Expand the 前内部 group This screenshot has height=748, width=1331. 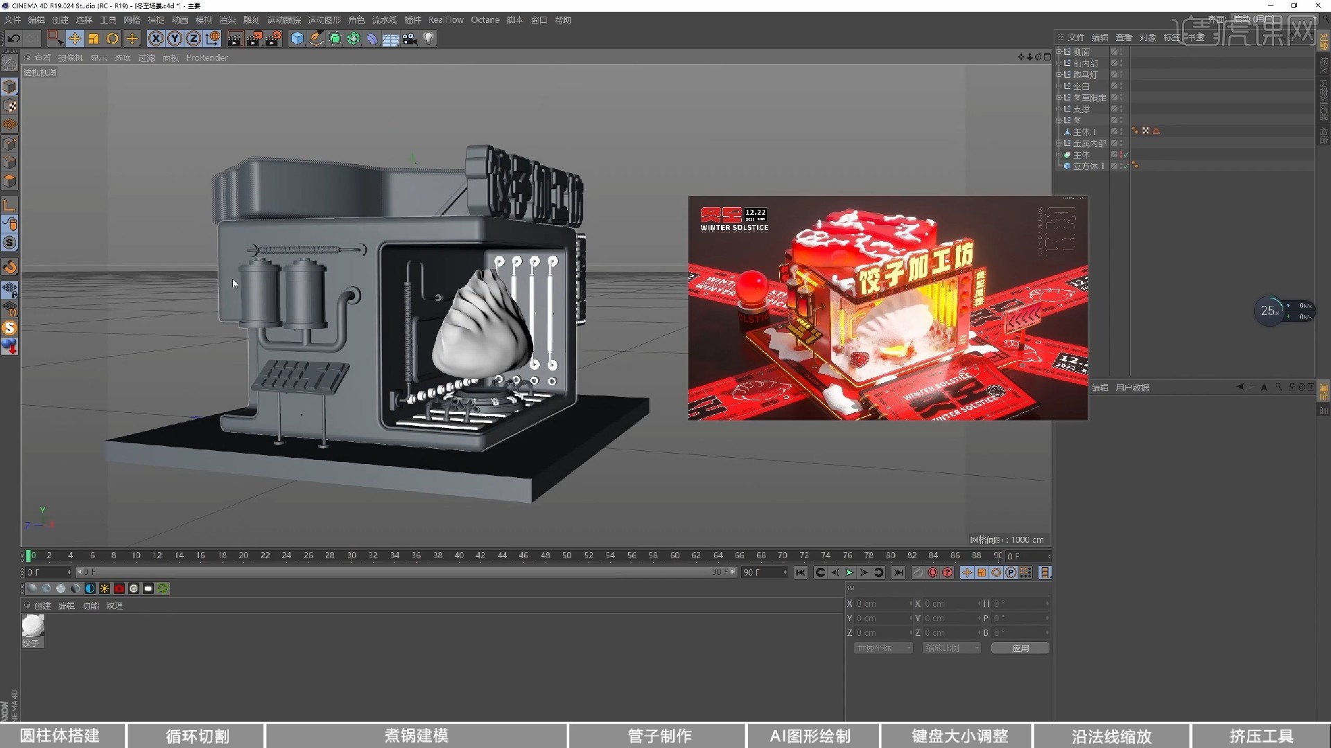click(x=1059, y=63)
